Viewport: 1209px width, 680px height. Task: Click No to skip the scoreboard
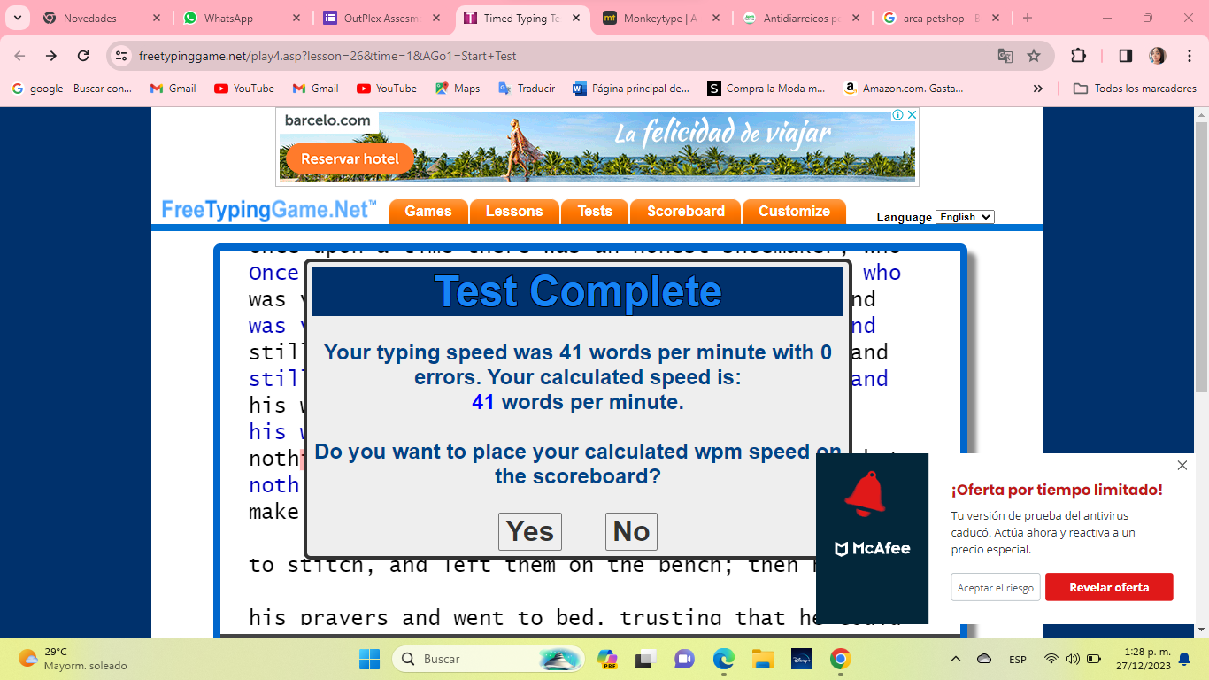coord(631,531)
